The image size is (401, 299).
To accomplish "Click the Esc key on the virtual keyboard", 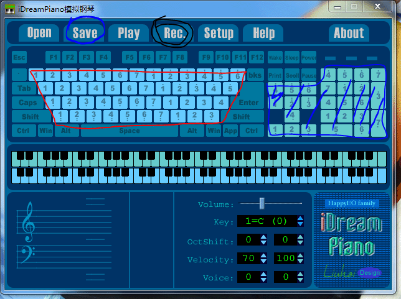I will click(19, 57).
